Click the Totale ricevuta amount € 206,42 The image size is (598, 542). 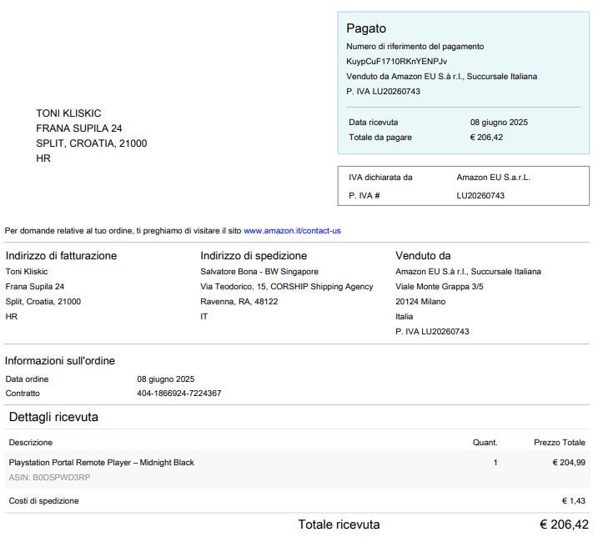564,524
